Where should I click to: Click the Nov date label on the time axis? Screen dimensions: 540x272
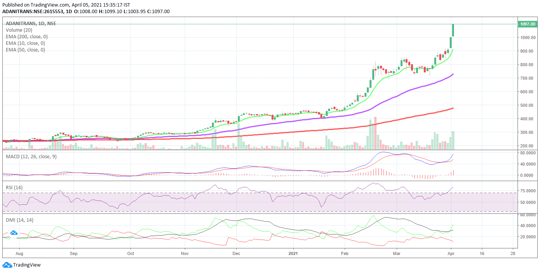pyautogui.click(x=185, y=254)
